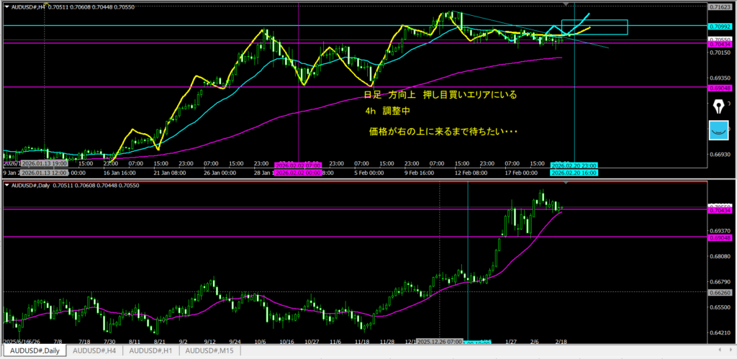
Task: Click the 0.66260 price label on the Daily chart
Action: click(x=720, y=293)
